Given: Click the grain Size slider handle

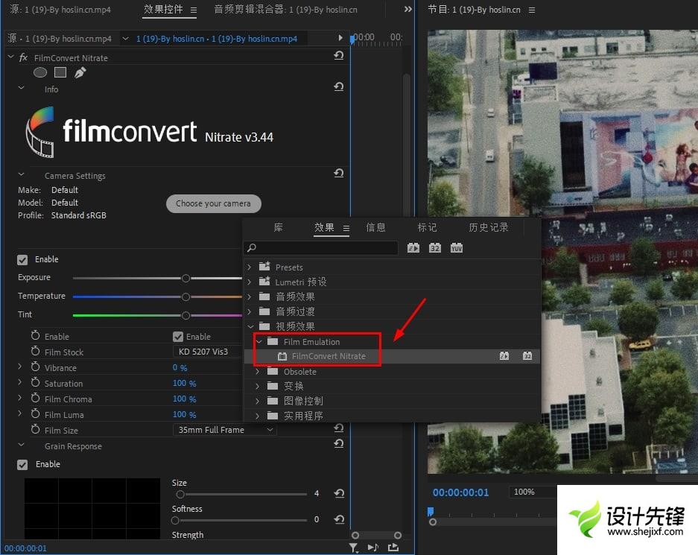Looking at the screenshot, I should pyautogui.click(x=180, y=494).
